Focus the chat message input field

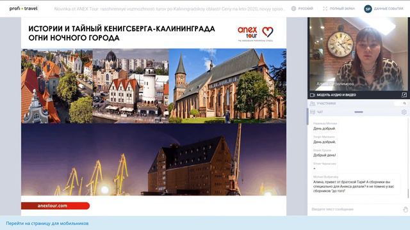(356, 209)
